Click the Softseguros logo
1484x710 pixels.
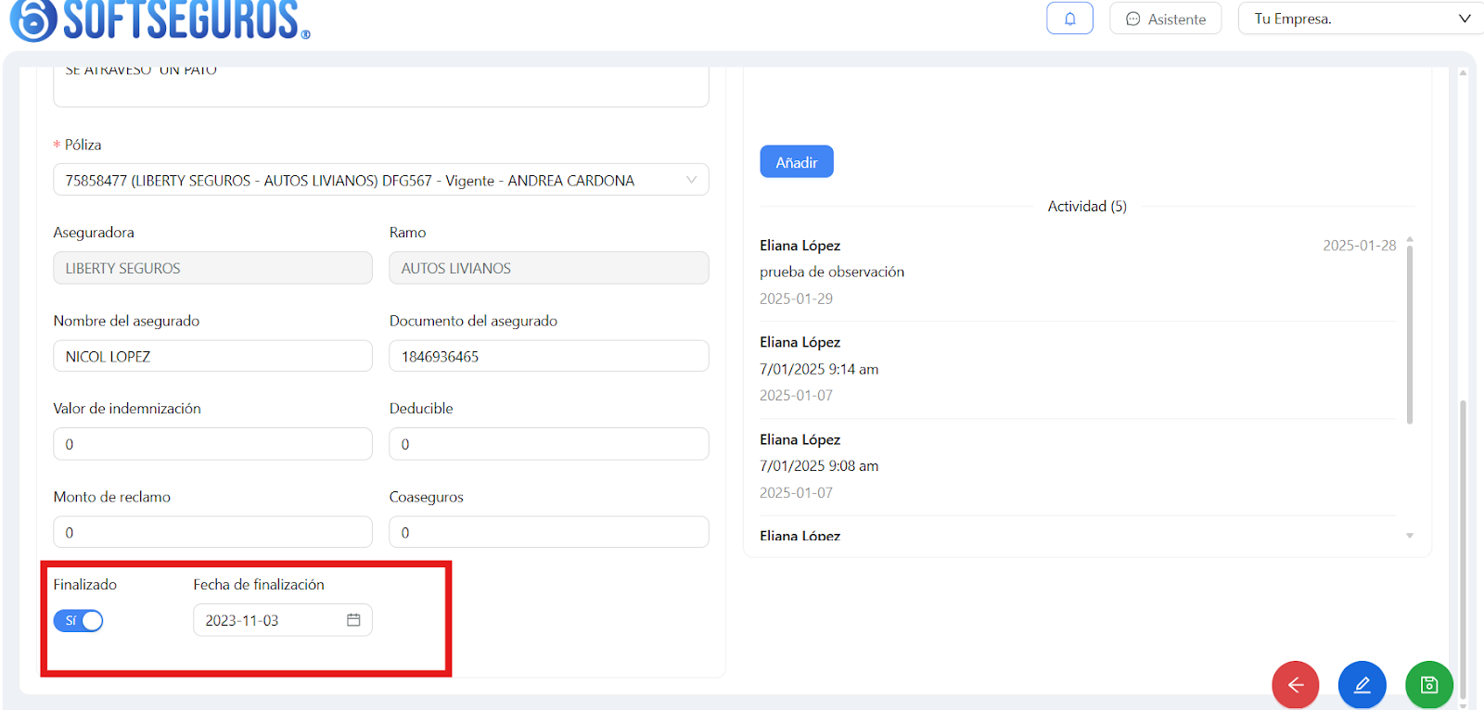(x=160, y=20)
